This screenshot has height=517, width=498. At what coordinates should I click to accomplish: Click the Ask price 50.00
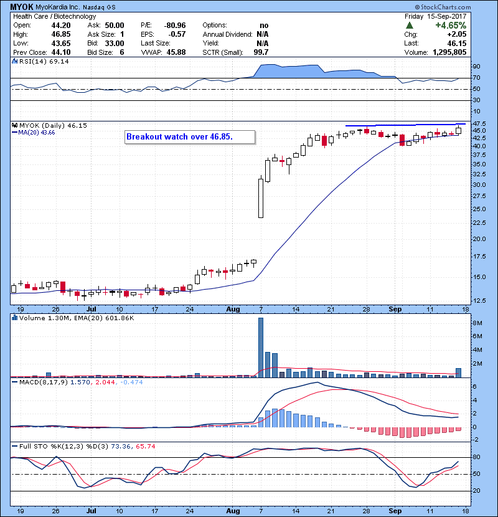tap(115, 26)
